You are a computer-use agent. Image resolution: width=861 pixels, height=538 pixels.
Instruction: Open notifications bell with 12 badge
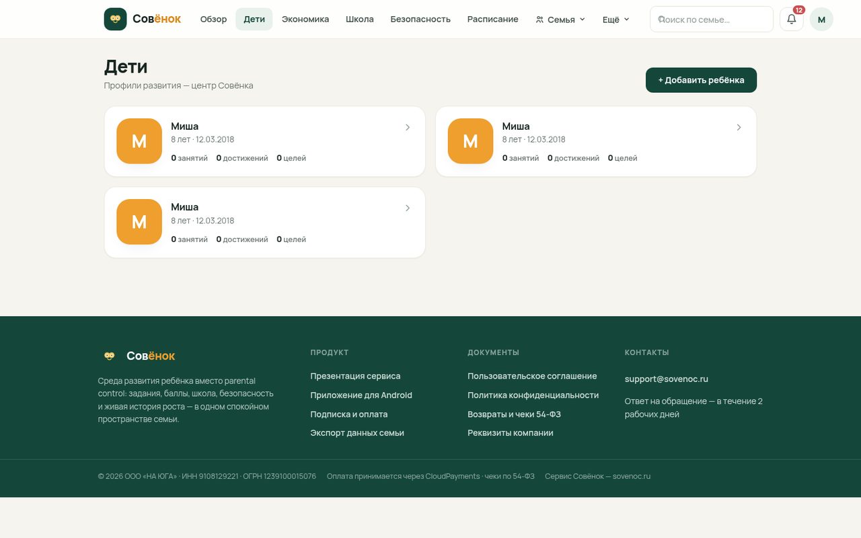[x=792, y=19]
